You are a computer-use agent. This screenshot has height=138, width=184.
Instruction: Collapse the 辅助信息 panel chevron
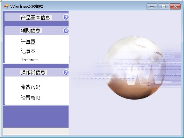point(66,31)
